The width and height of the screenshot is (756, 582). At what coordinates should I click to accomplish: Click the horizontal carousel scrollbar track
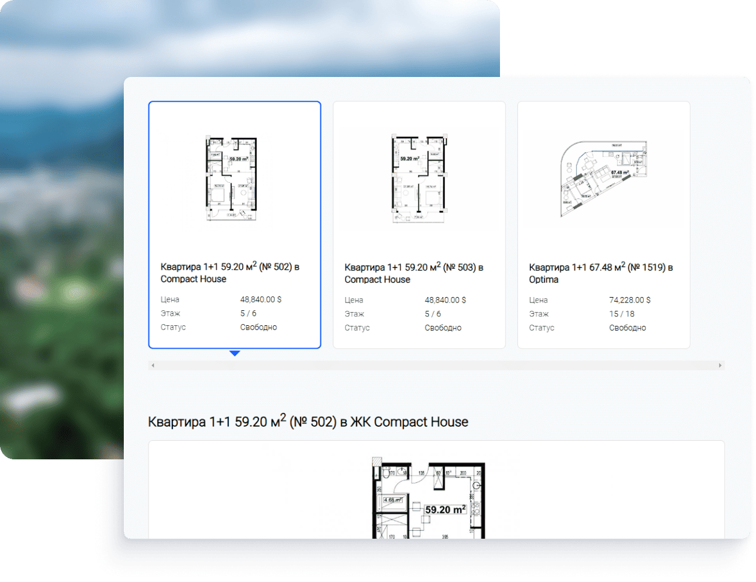coord(436,365)
